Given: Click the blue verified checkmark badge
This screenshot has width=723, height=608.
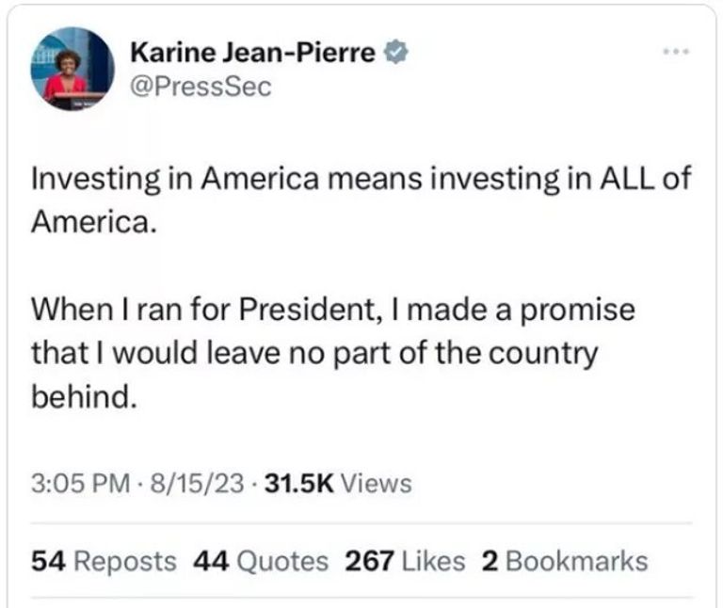Looking at the screenshot, I should pos(397,54).
